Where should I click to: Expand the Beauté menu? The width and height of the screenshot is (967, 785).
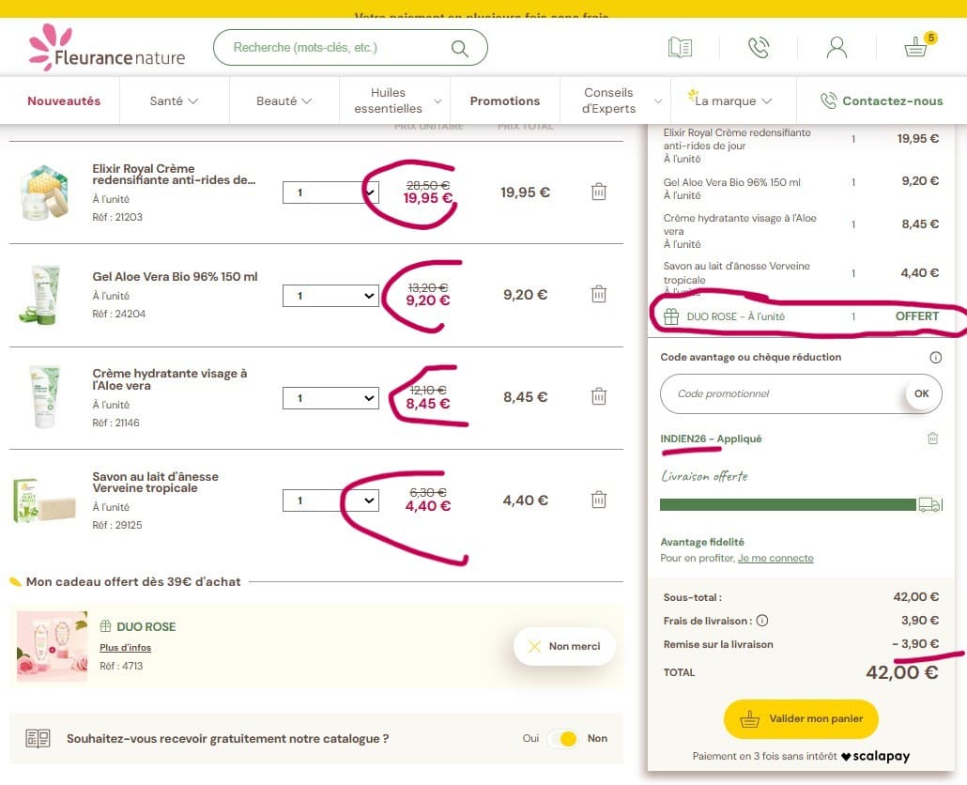(x=284, y=100)
